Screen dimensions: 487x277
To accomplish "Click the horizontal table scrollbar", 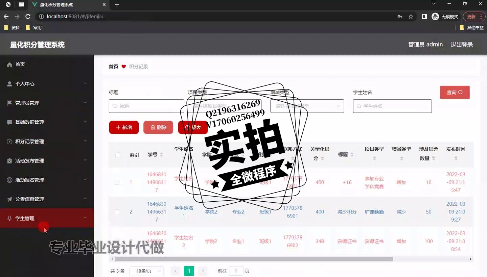I will 254,259.
